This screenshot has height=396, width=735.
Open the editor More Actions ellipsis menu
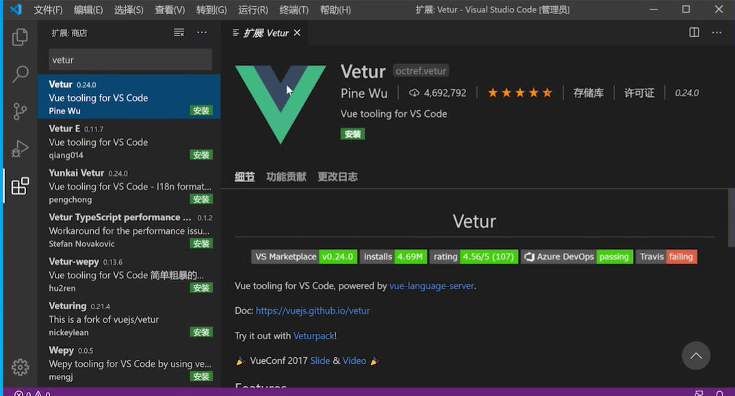pyautogui.click(x=717, y=32)
